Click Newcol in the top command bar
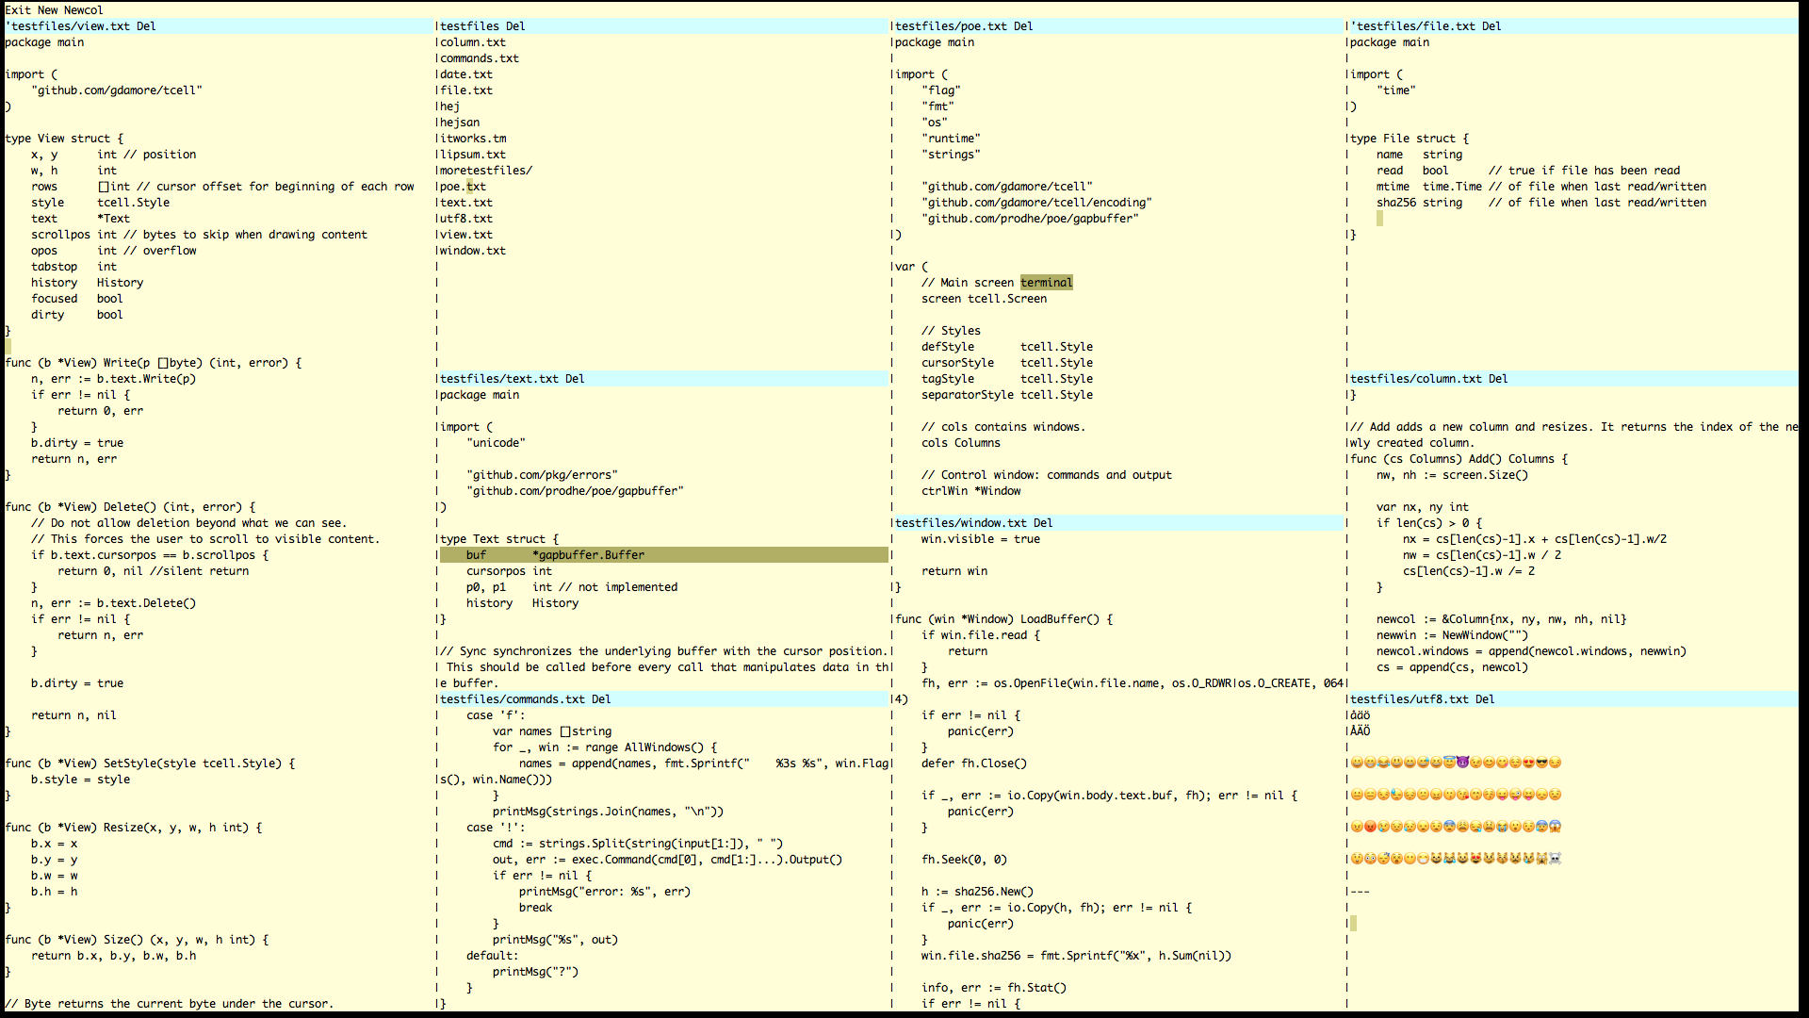The height and width of the screenshot is (1018, 1809). (83, 10)
